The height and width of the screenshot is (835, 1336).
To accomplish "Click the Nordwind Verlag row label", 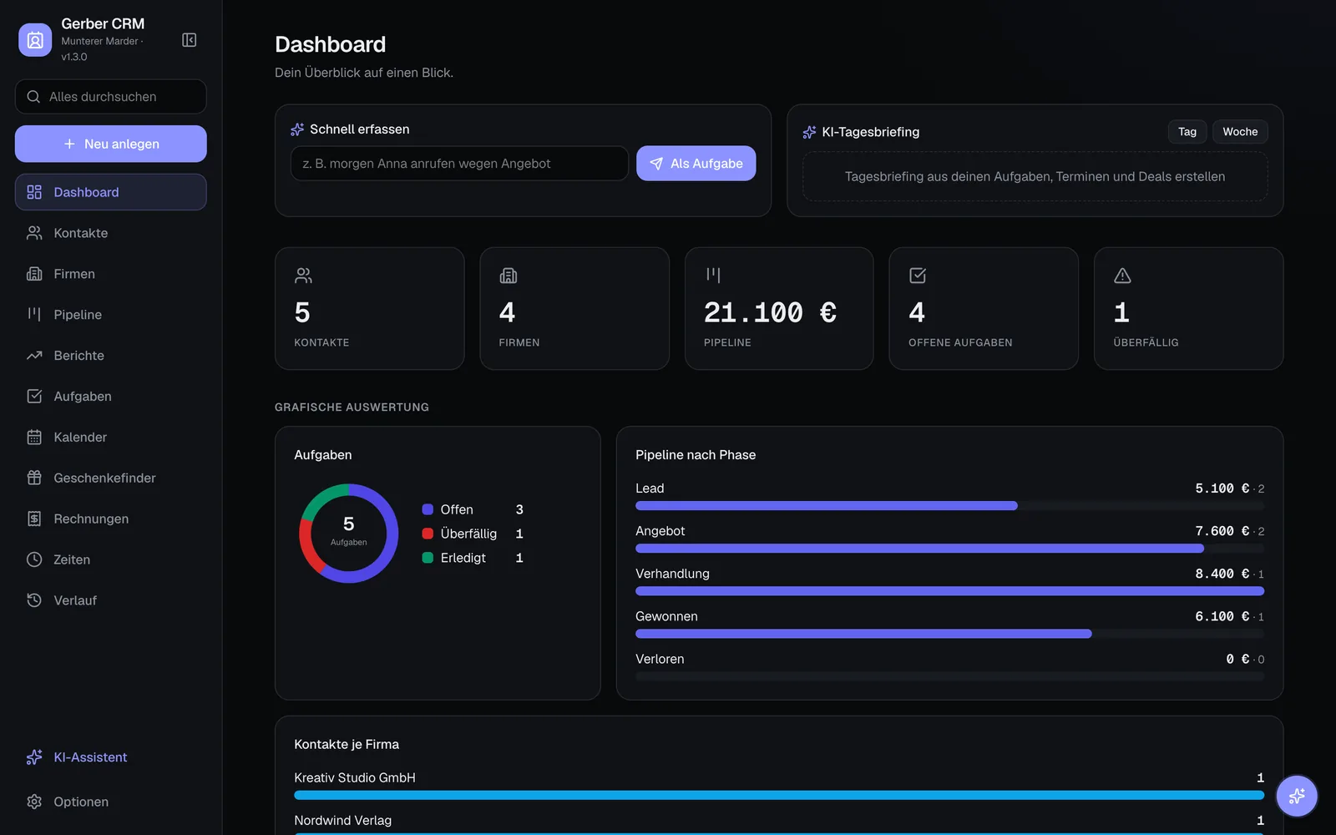I will (x=342, y=820).
